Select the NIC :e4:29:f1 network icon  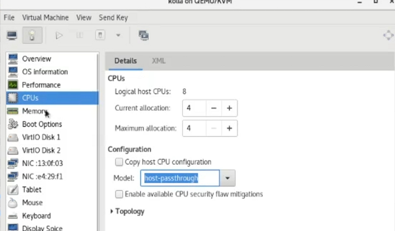[x=12, y=177]
